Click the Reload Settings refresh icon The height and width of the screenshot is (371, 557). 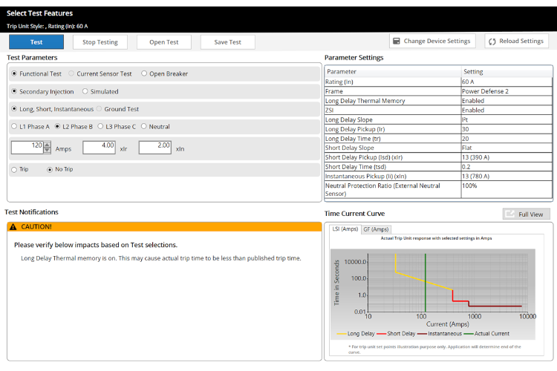tap(492, 42)
